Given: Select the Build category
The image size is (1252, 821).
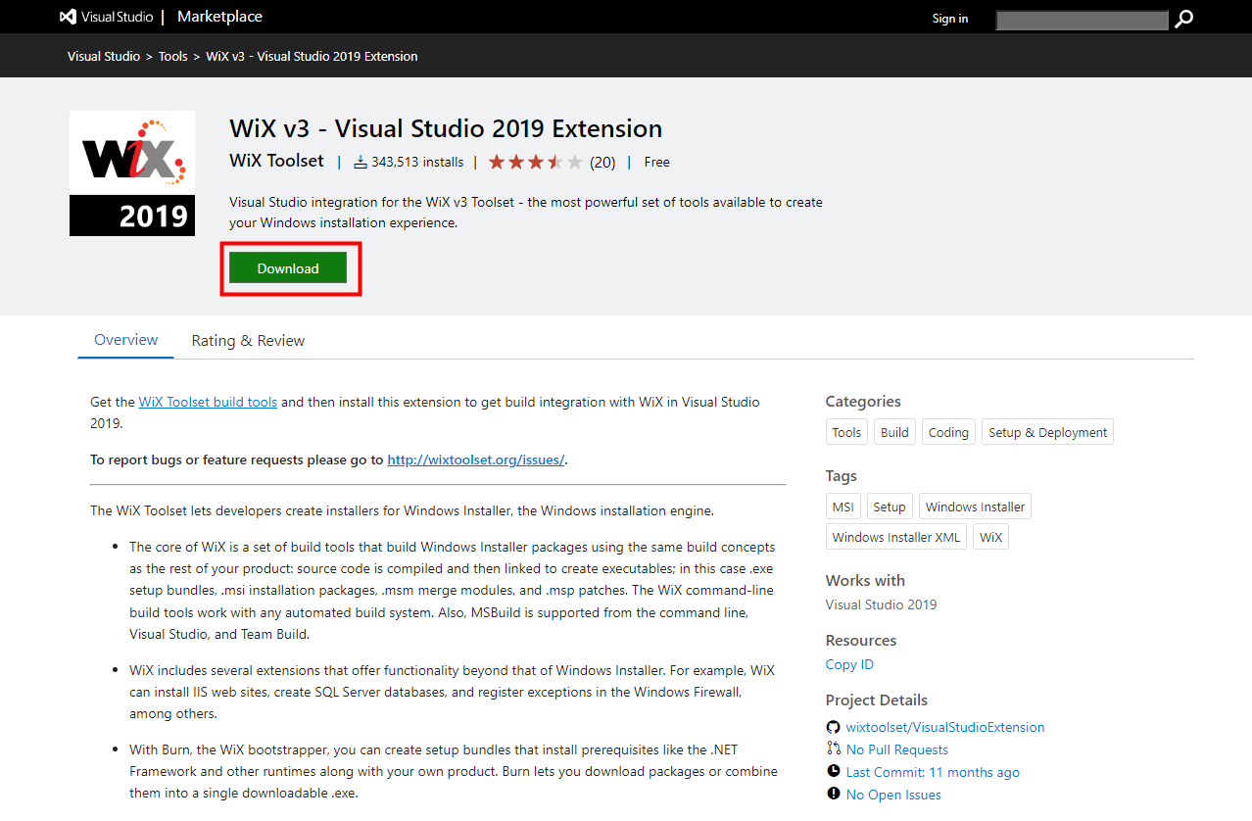Looking at the screenshot, I should pos(894,432).
